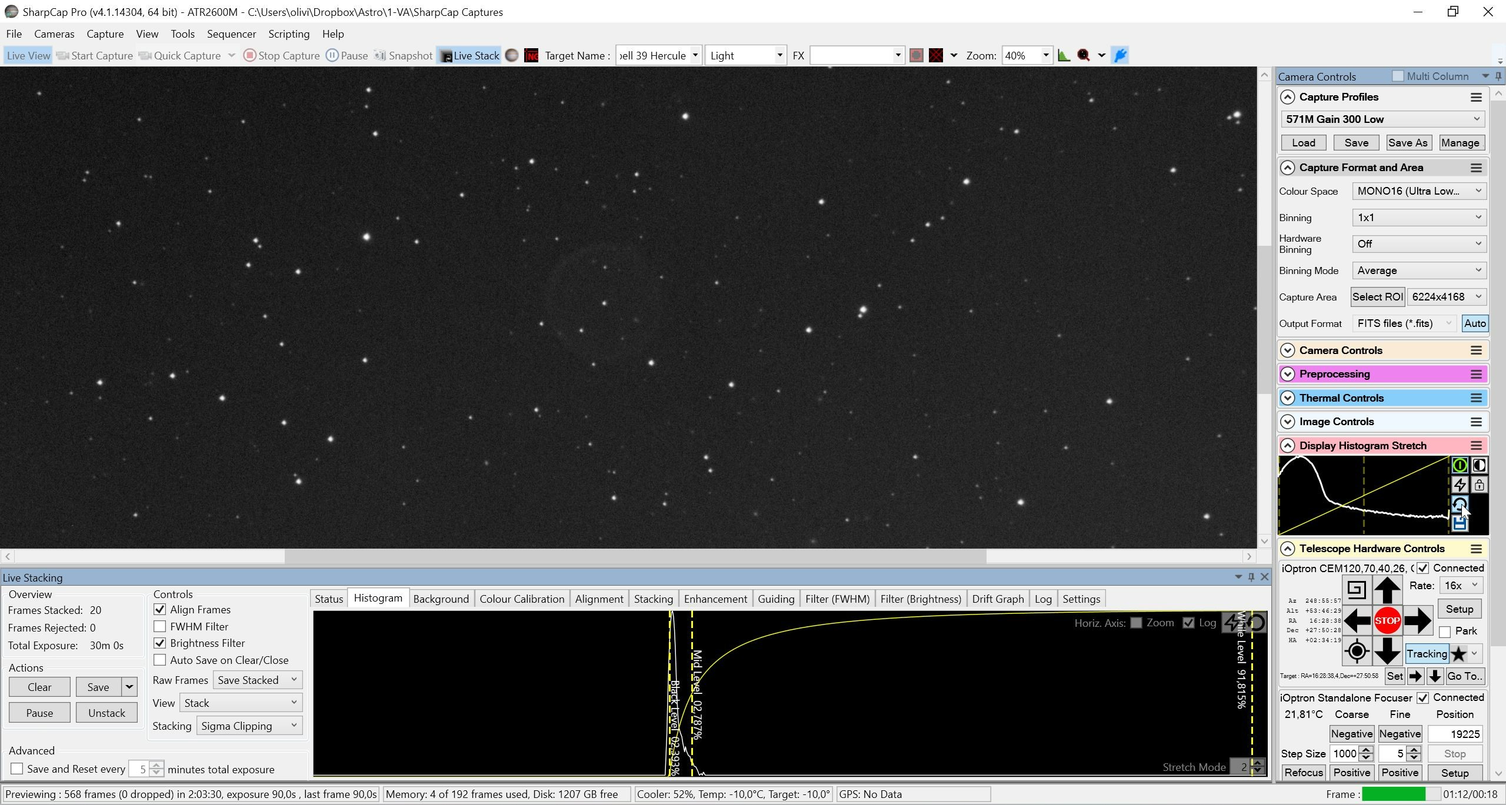Open the Cameras menu
Viewport: 1506px width, 805px height.
[54, 34]
